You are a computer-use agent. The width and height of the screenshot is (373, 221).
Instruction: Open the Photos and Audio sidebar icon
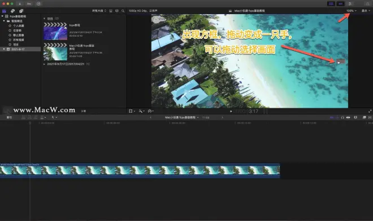pos(12,11)
